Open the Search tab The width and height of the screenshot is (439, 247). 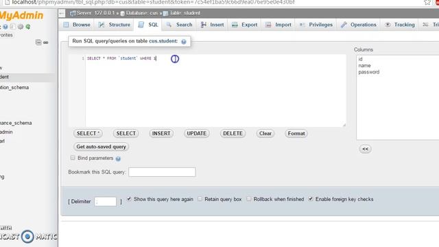coord(179,25)
